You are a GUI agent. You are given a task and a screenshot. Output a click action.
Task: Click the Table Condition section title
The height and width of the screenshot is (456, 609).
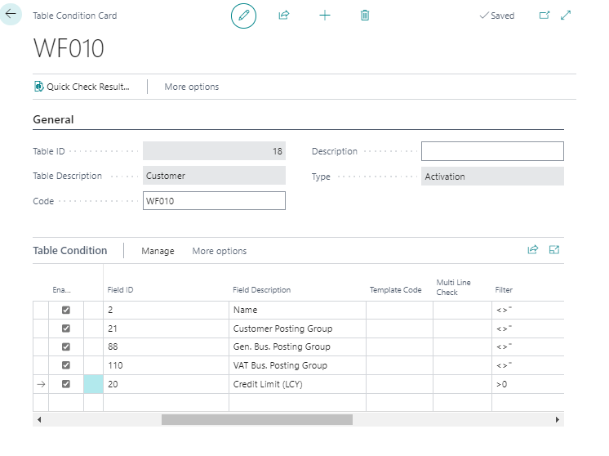click(69, 251)
